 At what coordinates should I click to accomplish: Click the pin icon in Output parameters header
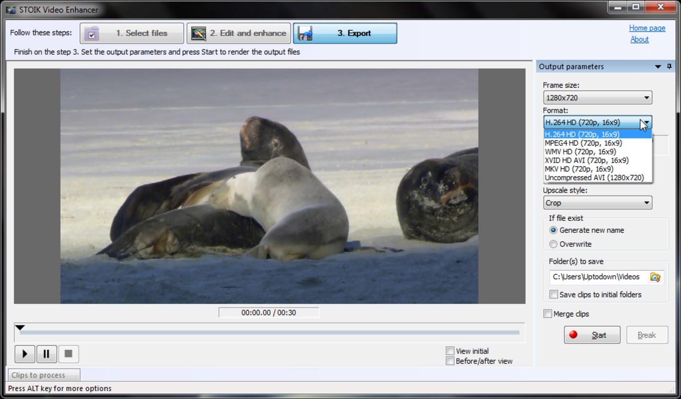[670, 66]
